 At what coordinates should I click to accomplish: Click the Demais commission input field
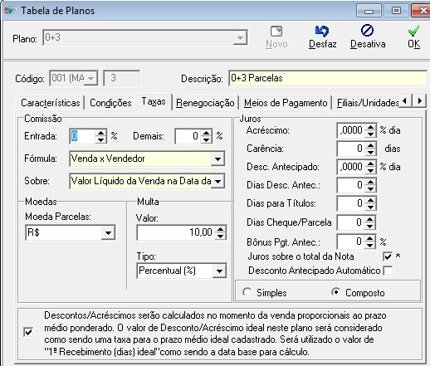(x=188, y=136)
